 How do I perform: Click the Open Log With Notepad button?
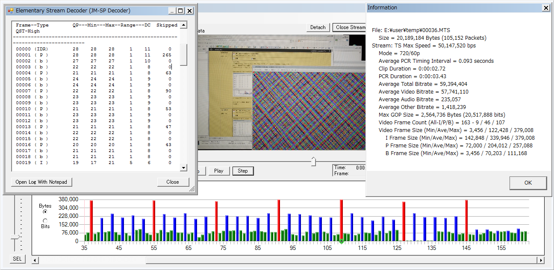click(41, 182)
